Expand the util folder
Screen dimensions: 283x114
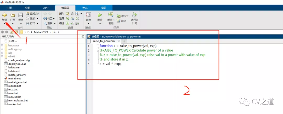(2, 53)
